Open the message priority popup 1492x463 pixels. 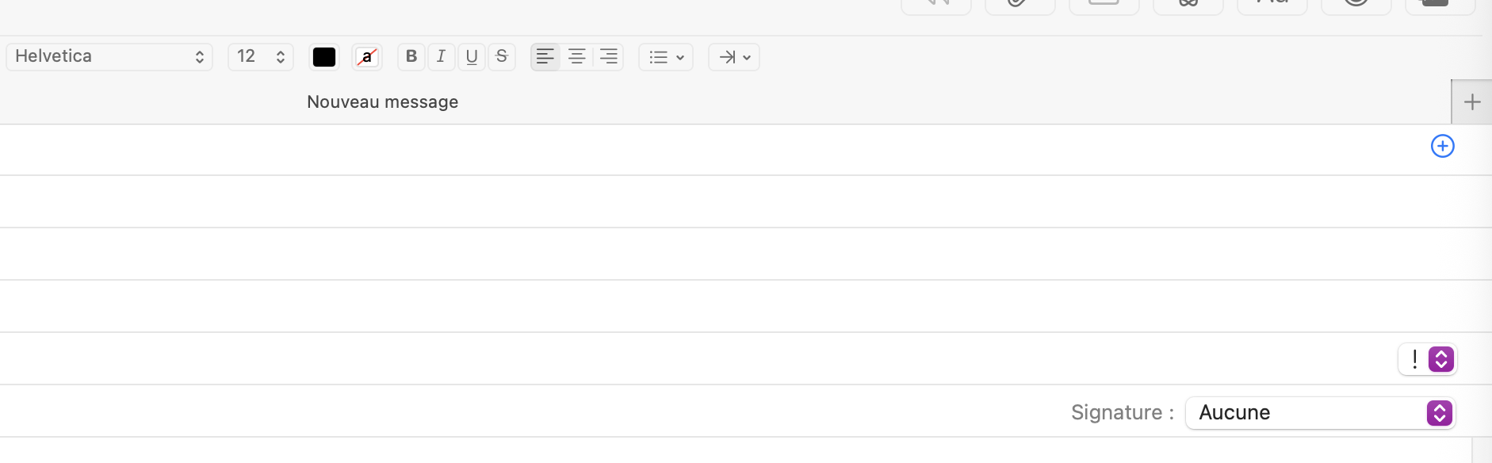[1428, 359]
